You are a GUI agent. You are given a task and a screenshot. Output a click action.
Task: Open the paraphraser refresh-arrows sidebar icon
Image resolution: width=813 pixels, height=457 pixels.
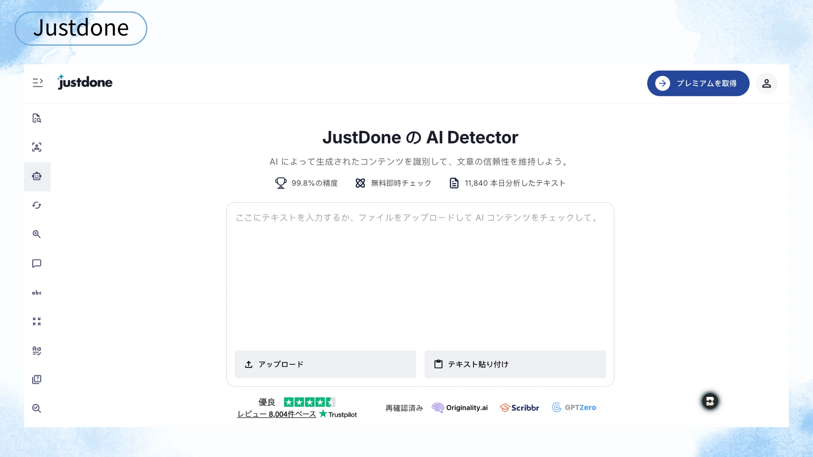coord(37,205)
